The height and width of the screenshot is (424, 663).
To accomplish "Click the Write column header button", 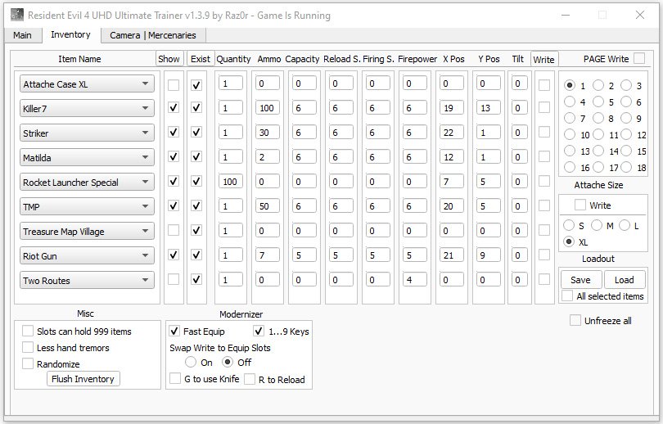I will (544, 59).
